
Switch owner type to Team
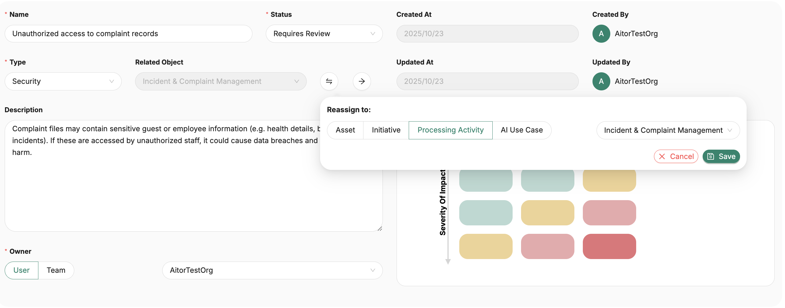point(56,270)
